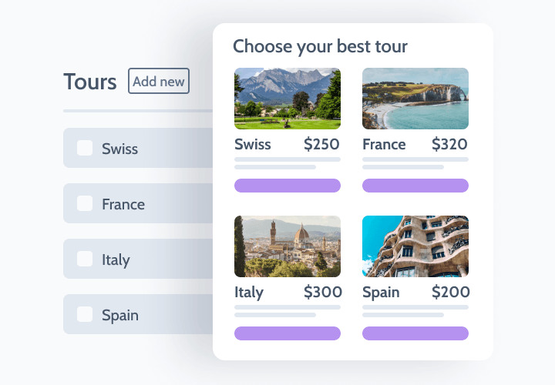Check the Swiss tour checkbox

(85, 148)
